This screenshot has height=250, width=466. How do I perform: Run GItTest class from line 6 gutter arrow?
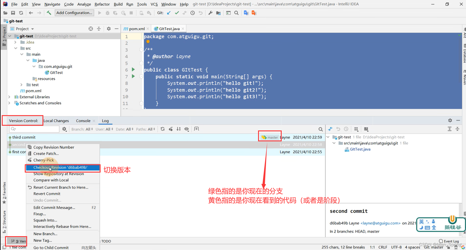(133, 69)
